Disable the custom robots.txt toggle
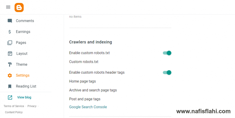Screen dimensions: 235x118 [x=167, y=53]
